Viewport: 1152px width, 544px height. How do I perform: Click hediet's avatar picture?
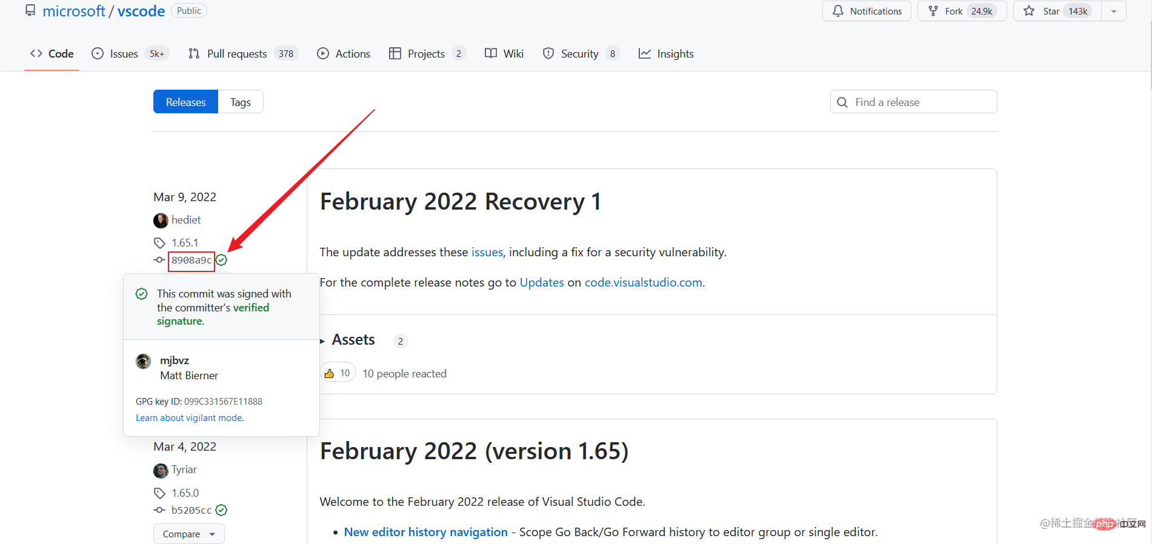click(161, 221)
